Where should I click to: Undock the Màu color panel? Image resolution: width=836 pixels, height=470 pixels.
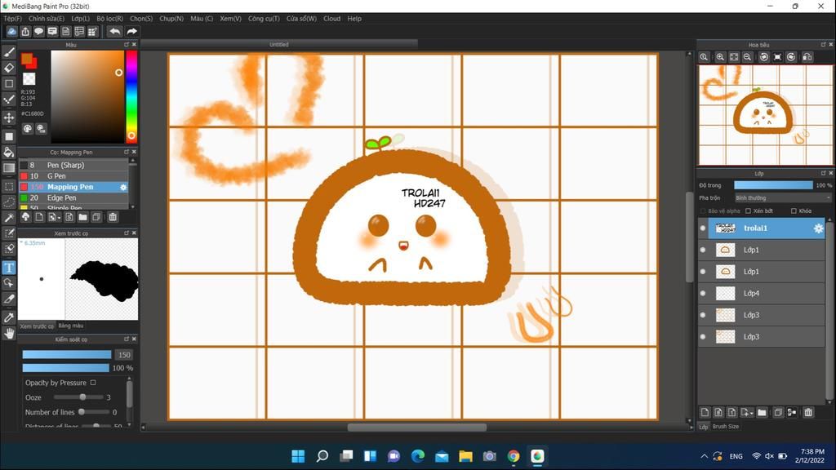point(127,45)
